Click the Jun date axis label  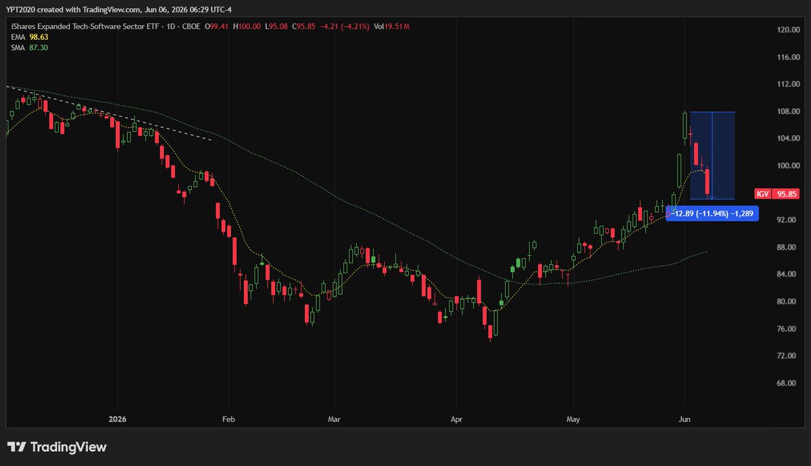pyautogui.click(x=685, y=419)
